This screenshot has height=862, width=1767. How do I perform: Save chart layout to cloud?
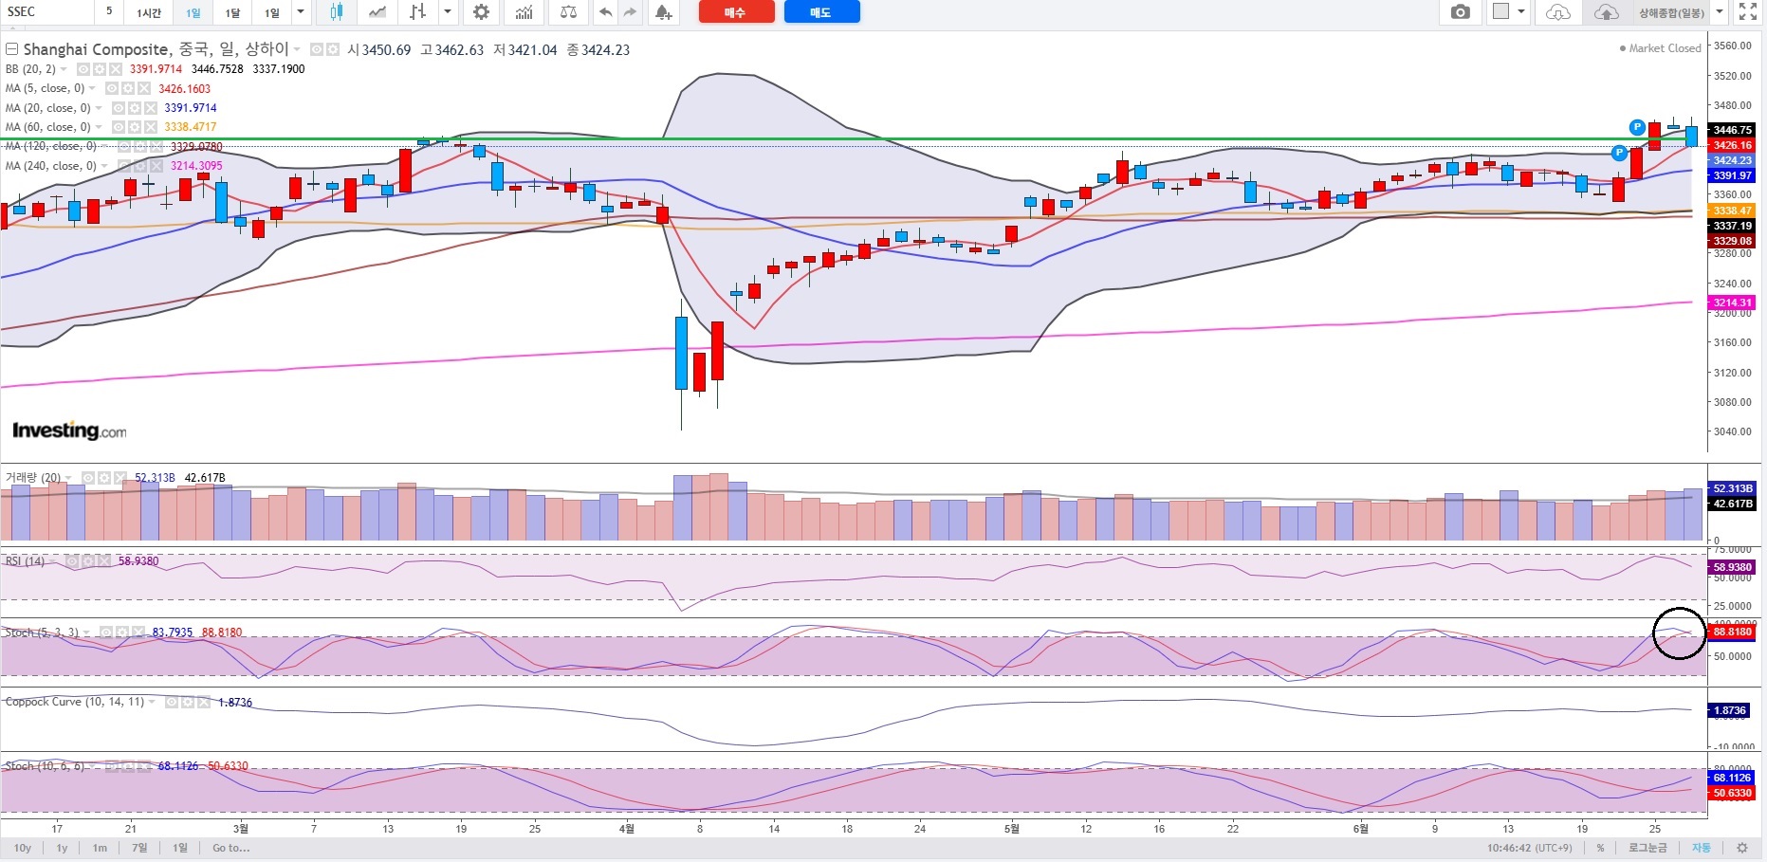(x=1606, y=12)
